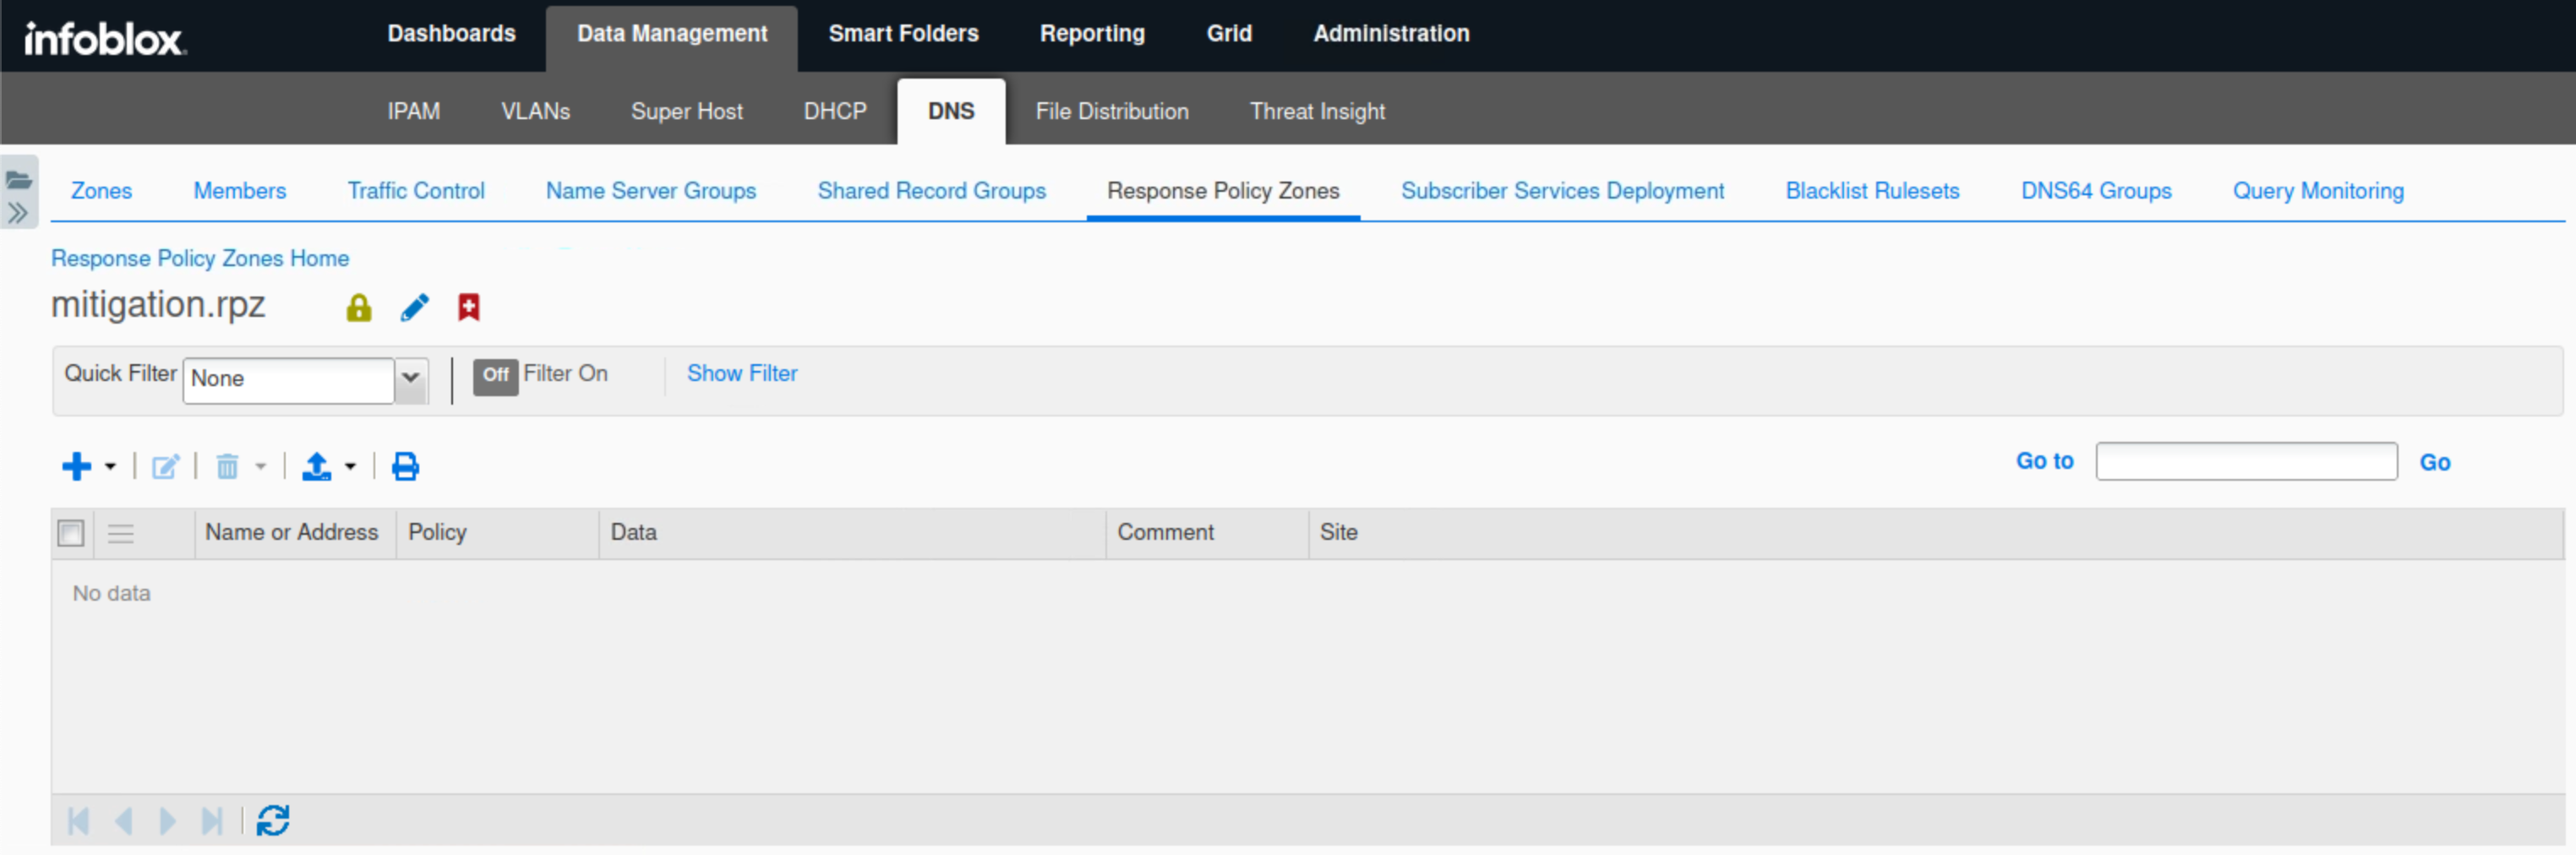This screenshot has height=855, width=2576.
Task: Click the red bookmark icon
Action: [468, 308]
